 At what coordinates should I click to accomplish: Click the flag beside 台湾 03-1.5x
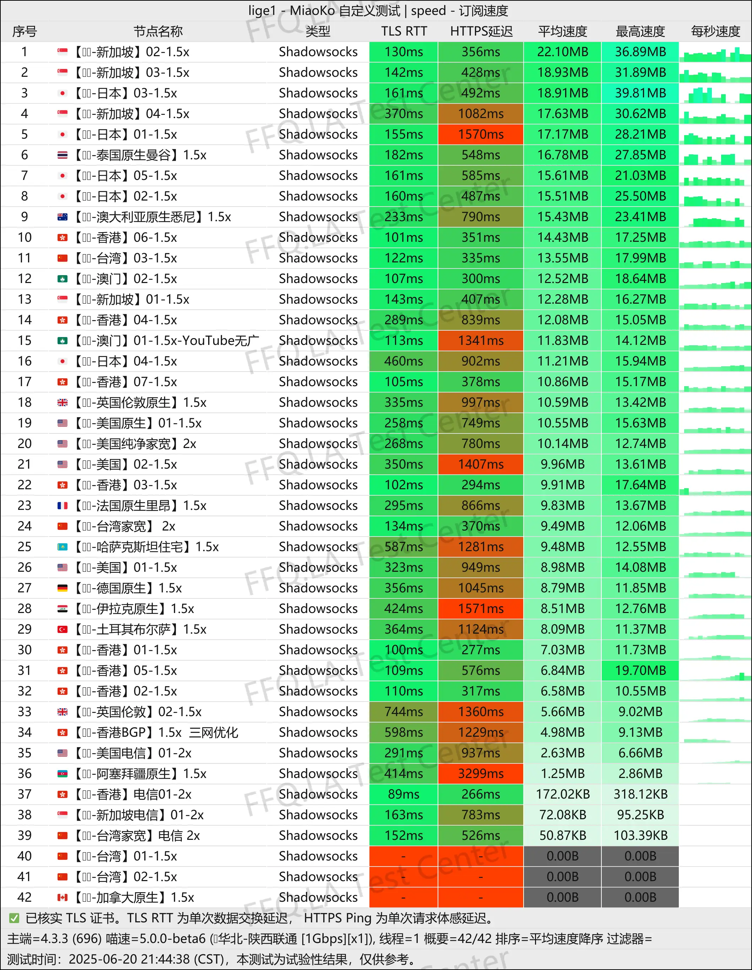63,258
